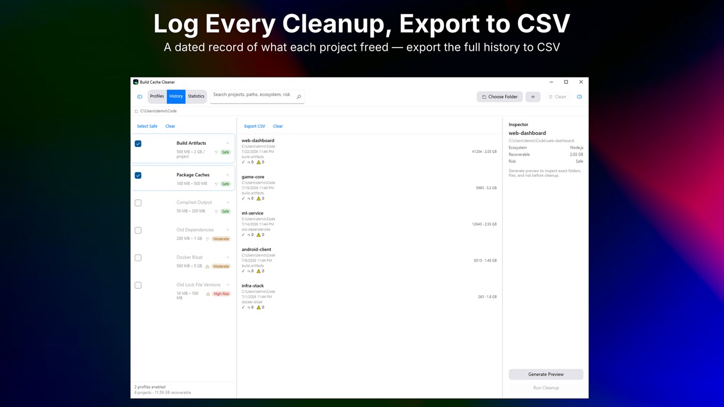
Task: Click the magnifier icon in the search box
Action: coord(299,97)
